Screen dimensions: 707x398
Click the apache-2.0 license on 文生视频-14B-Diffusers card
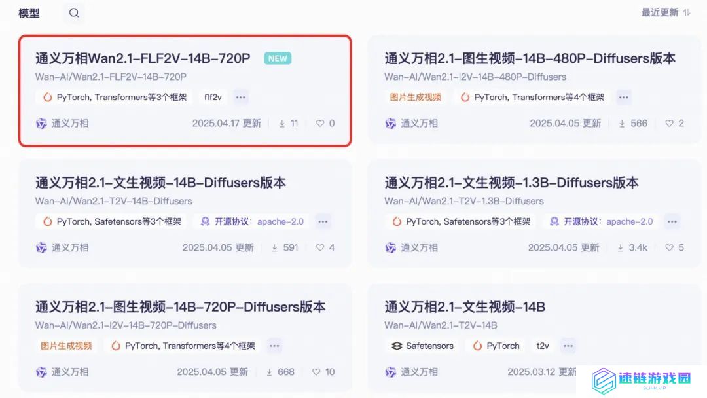coord(280,222)
